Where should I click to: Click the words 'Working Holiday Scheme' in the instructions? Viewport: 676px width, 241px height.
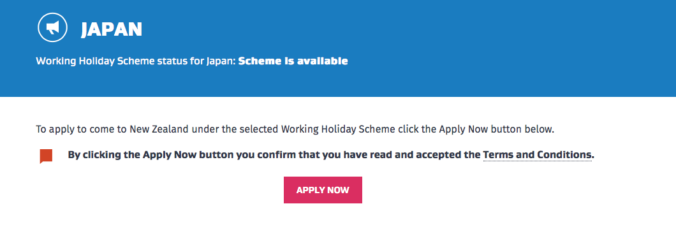click(x=337, y=129)
